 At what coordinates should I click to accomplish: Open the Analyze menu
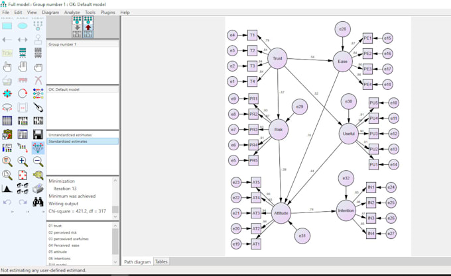(72, 13)
